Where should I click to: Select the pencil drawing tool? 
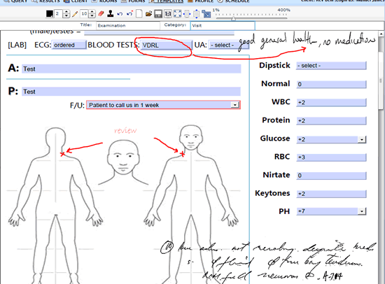click(x=75, y=14)
